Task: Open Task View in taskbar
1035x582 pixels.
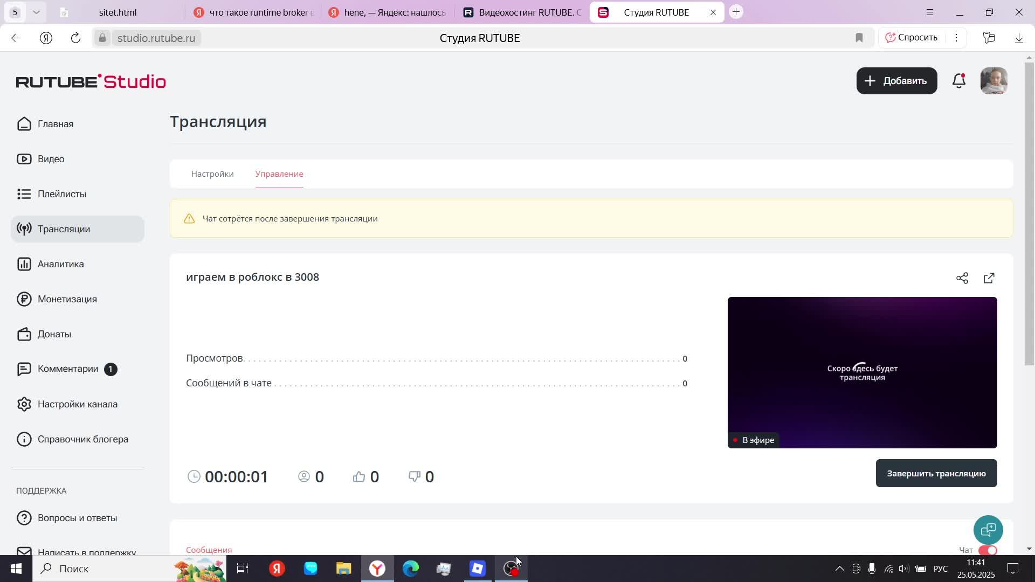Action: click(243, 569)
